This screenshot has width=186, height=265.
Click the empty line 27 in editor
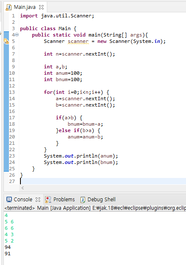tap(103, 181)
